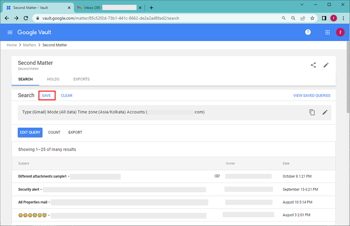350x226 pixels.
Task: Open the Help question mark icon
Action: 308,32
